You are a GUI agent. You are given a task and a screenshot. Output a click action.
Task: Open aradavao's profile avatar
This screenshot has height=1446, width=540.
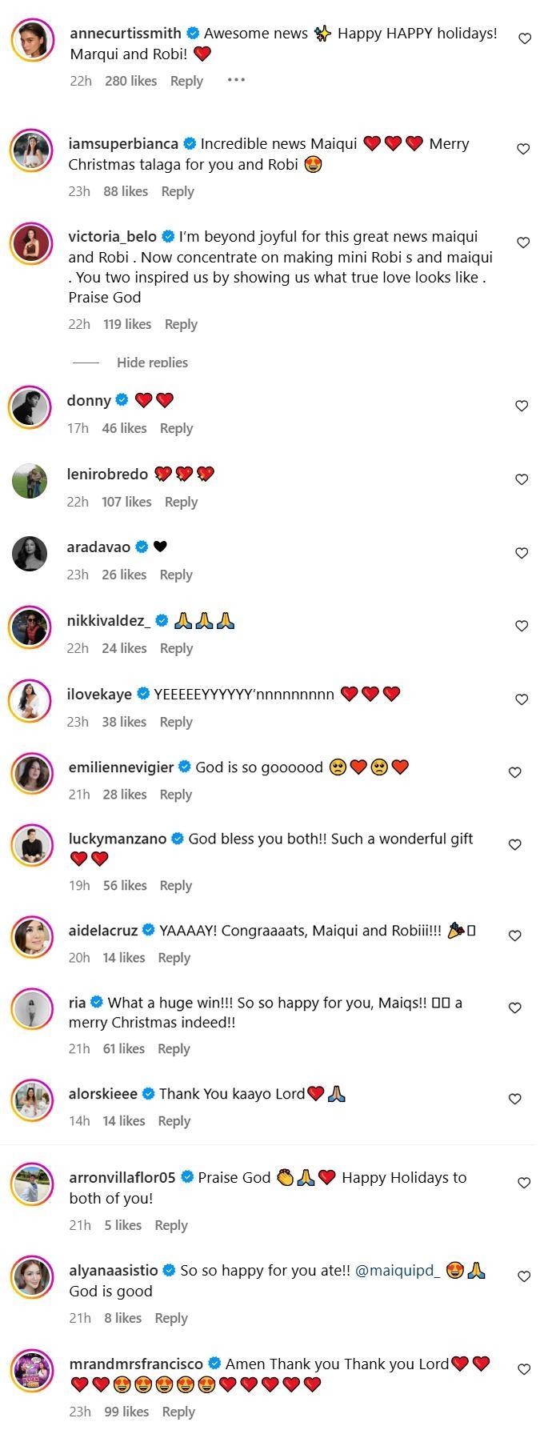(x=30, y=553)
